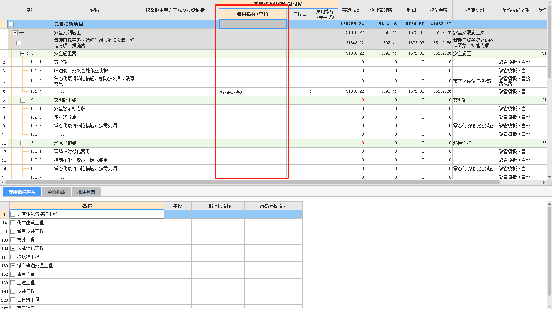552x309 pixels.
Task: Select the 利润 column header
Action: coord(412,10)
